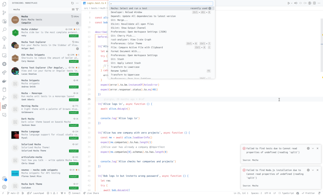Select 'Mocha: Select and run a test' command

[x=129, y=8]
